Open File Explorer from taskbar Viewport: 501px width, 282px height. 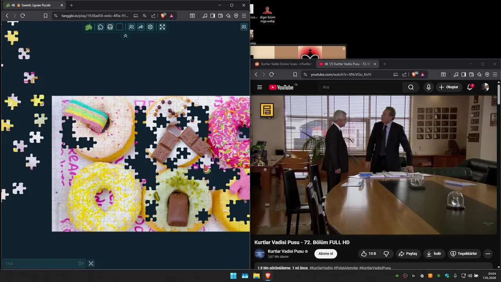(256, 276)
